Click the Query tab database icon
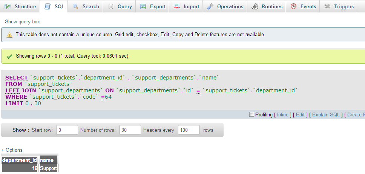The height and width of the screenshot is (174, 365). (x=111, y=6)
